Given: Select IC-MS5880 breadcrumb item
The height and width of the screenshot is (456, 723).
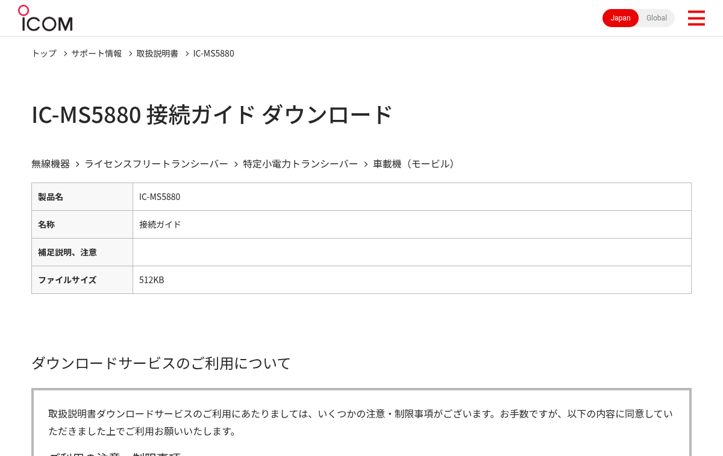Looking at the screenshot, I should click(x=213, y=53).
